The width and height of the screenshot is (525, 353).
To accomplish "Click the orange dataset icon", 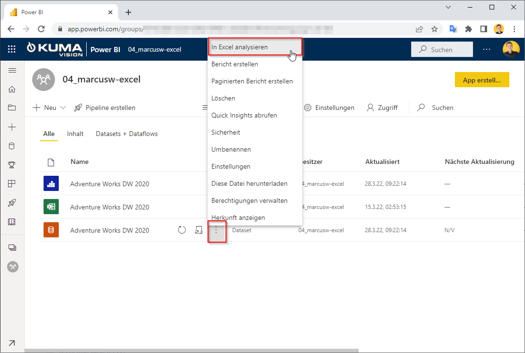I will pyautogui.click(x=51, y=230).
